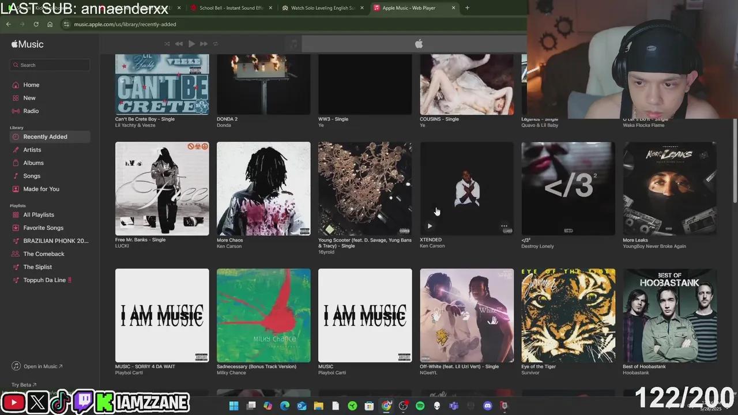
Task: Open the Can't Be Crete Boy cover
Action: tap(162, 84)
